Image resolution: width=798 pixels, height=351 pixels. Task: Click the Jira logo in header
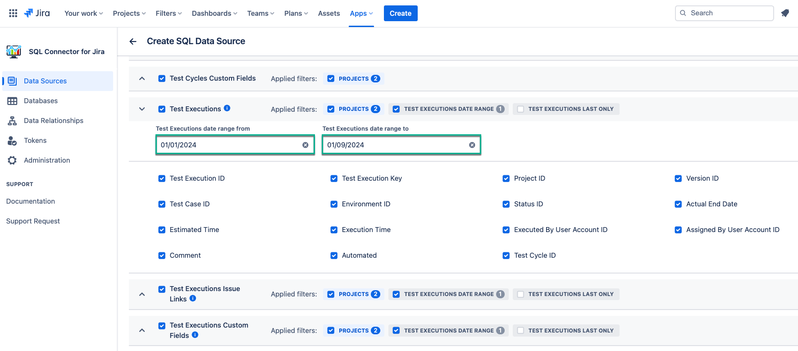pyautogui.click(x=37, y=13)
